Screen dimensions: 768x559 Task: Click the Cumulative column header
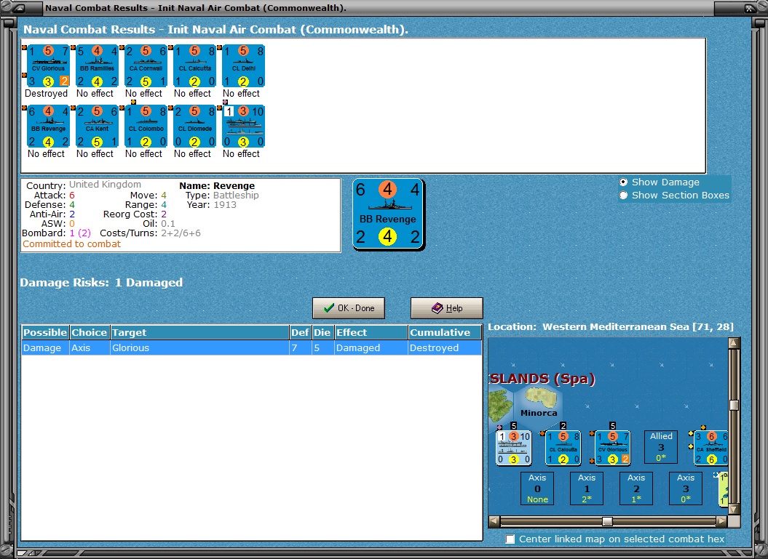coord(445,332)
